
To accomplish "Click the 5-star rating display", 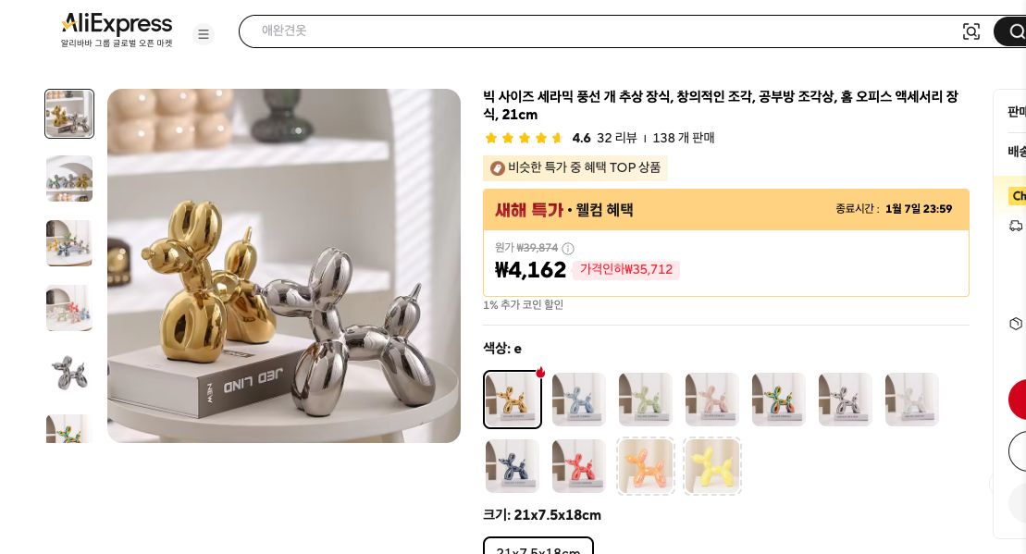I will click(x=524, y=137).
